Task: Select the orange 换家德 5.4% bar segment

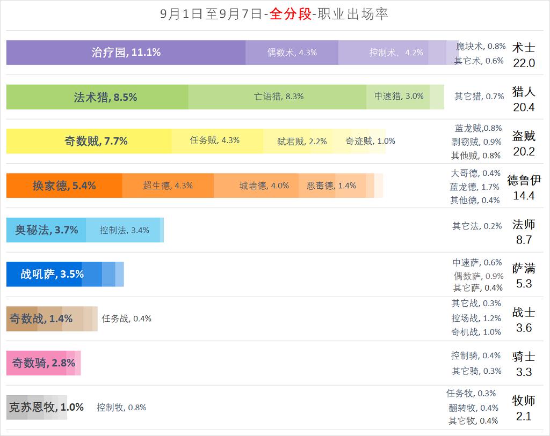Action: pos(64,186)
